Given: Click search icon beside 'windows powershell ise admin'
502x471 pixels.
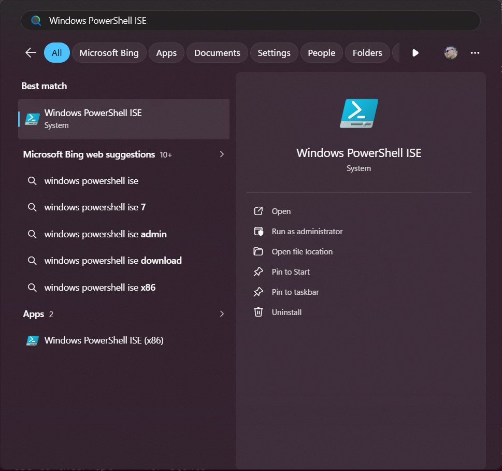Looking at the screenshot, I should coord(32,234).
